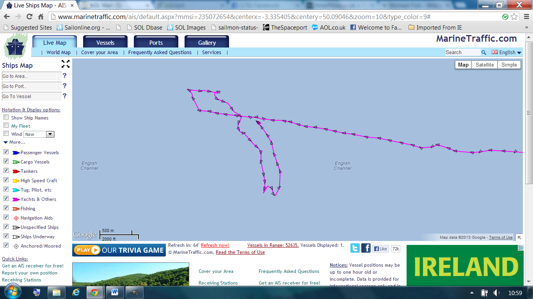This screenshot has width=533, height=299.
Task: Click the help icon beside Go to Port
Action: point(65,86)
